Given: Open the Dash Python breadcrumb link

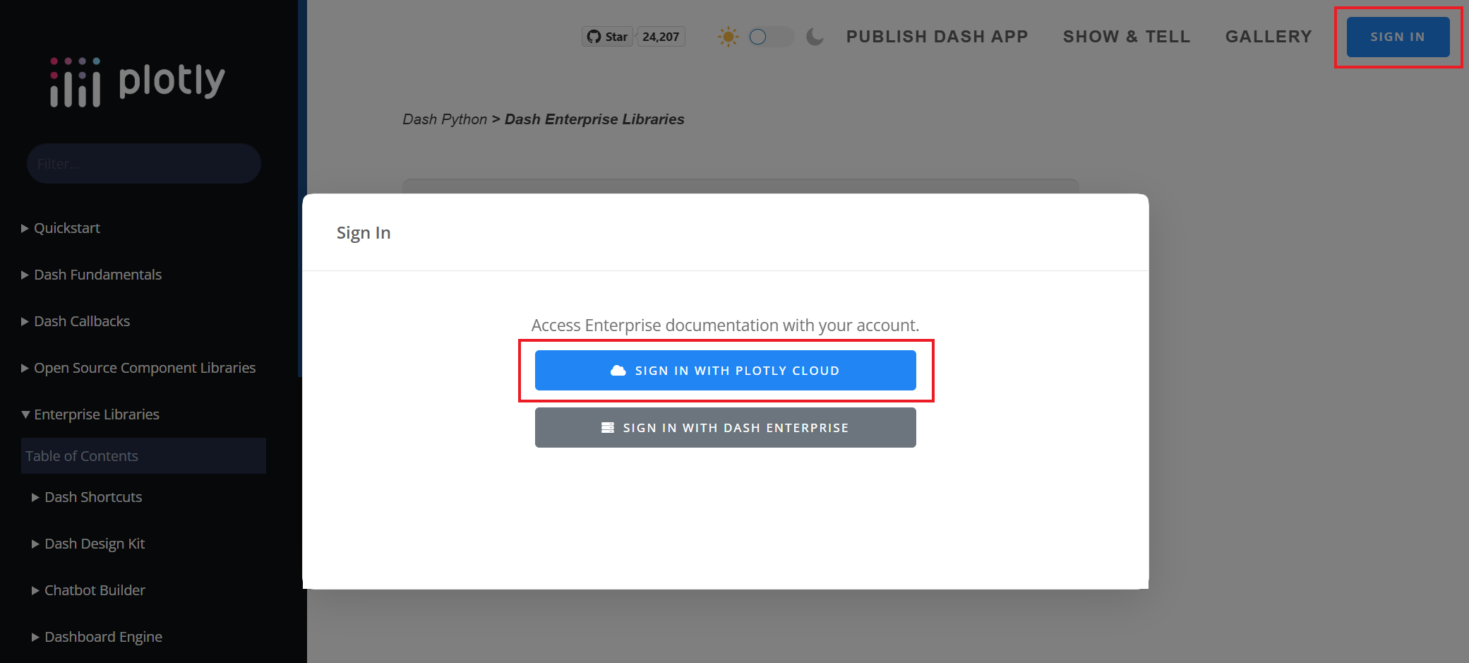Looking at the screenshot, I should pyautogui.click(x=445, y=119).
